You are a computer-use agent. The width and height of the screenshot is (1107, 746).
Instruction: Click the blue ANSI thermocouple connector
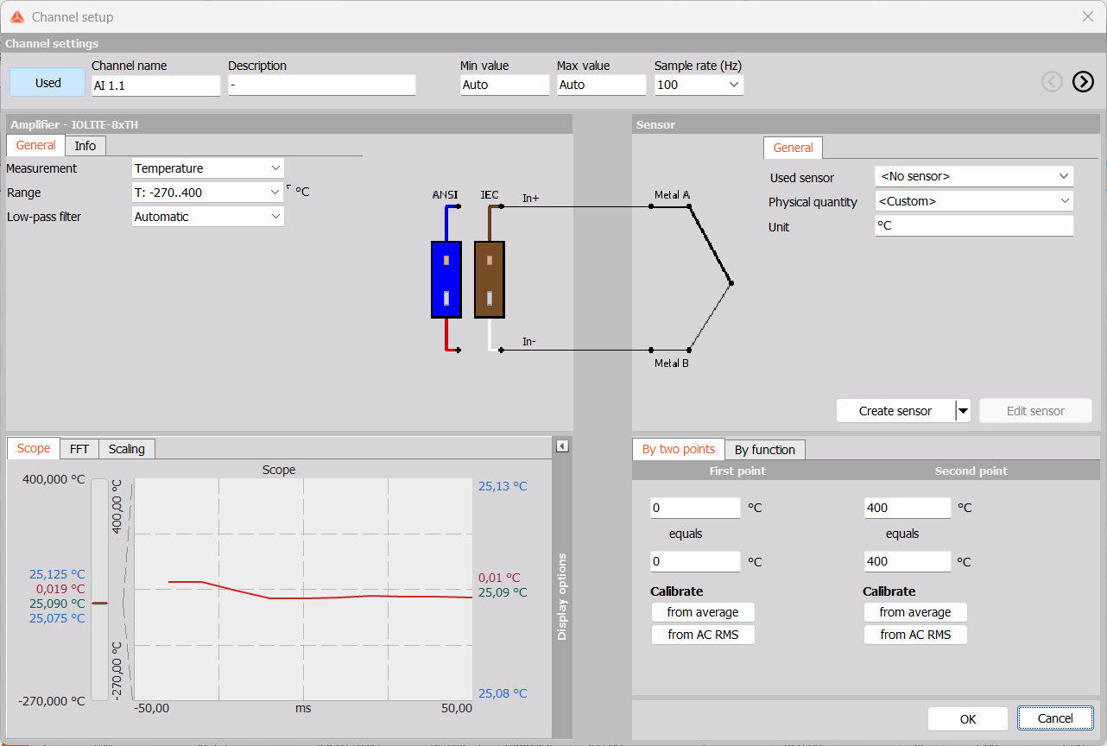[x=446, y=280]
